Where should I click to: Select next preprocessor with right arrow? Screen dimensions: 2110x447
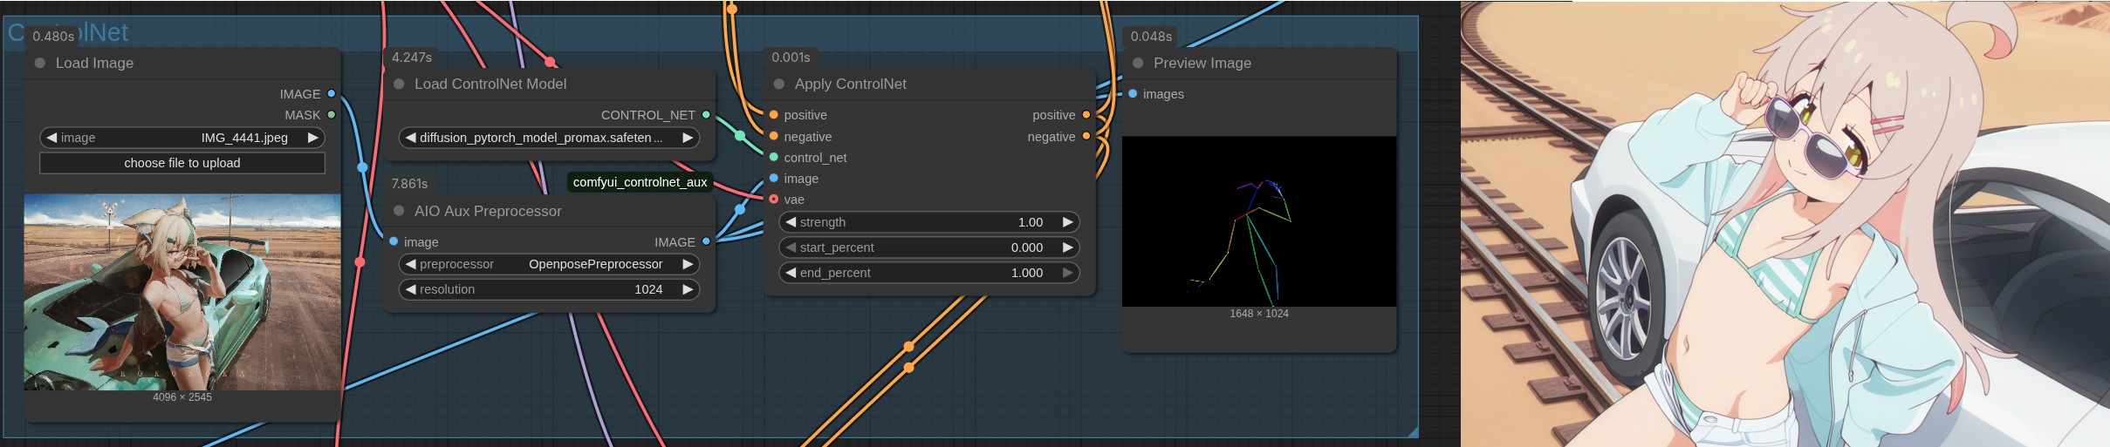pos(688,264)
